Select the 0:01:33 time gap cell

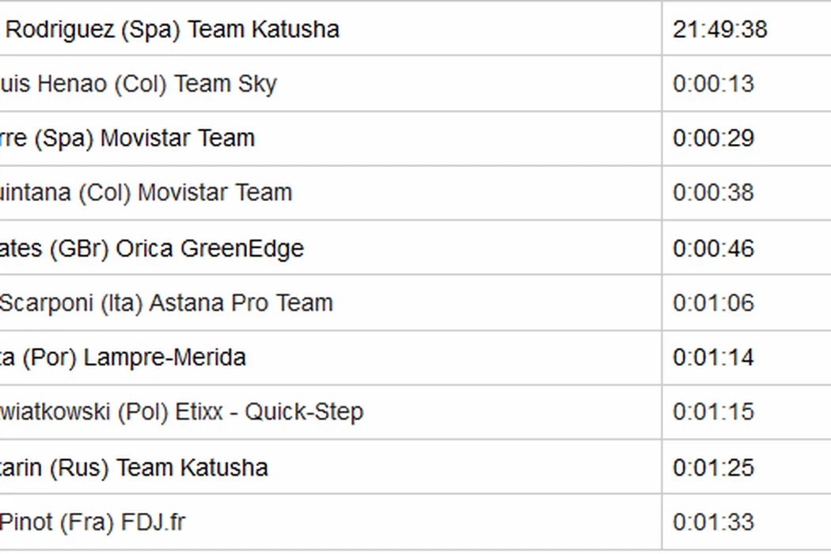pyautogui.click(x=713, y=522)
